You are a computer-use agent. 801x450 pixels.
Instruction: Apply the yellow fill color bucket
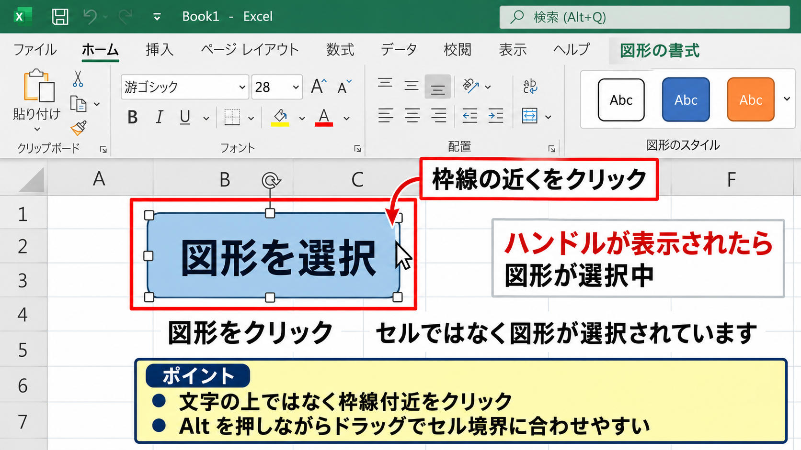(x=280, y=117)
